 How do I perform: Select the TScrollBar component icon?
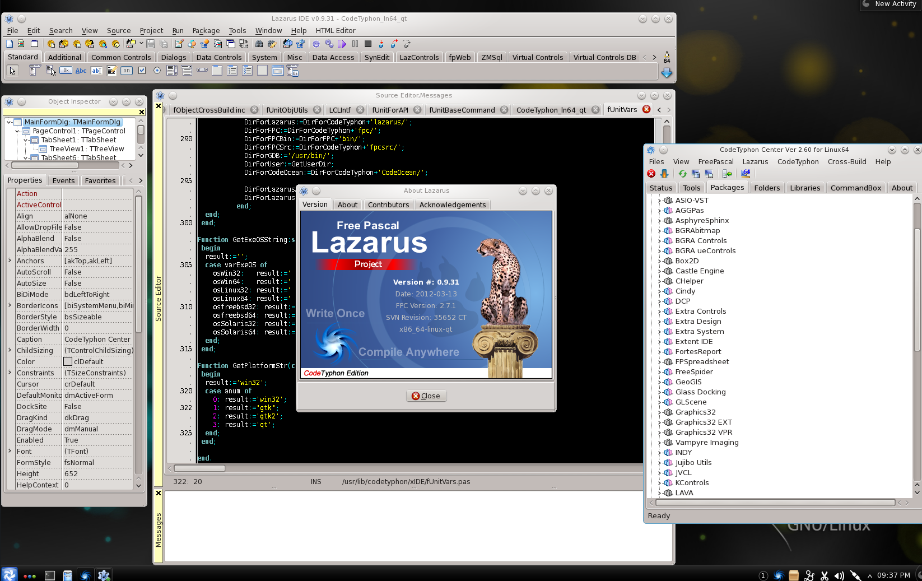pos(202,71)
